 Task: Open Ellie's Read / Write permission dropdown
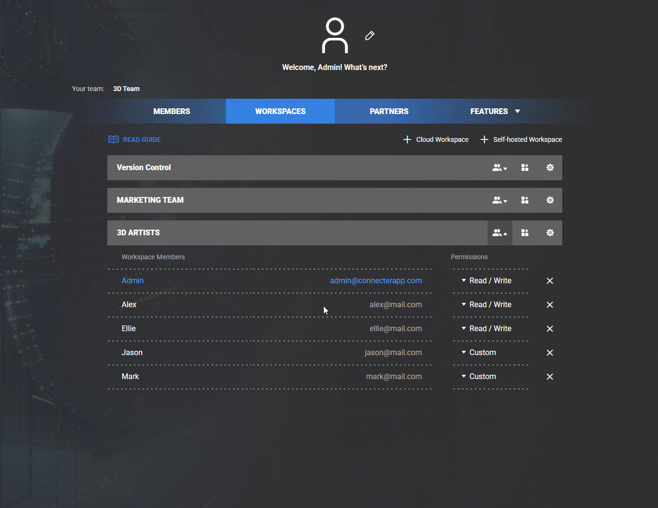tap(487, 329)
